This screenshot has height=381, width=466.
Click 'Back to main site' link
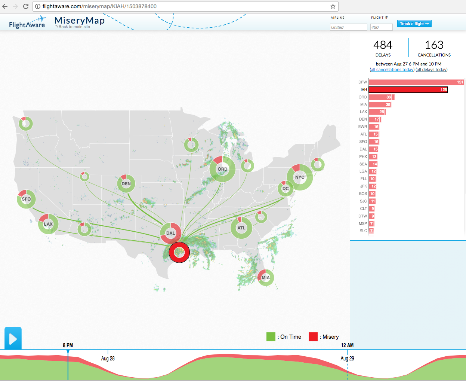point(74,27)
